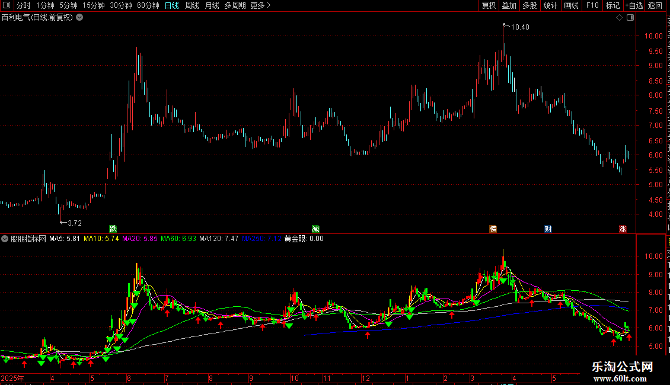Click the 返回 back button

[655, 5]
